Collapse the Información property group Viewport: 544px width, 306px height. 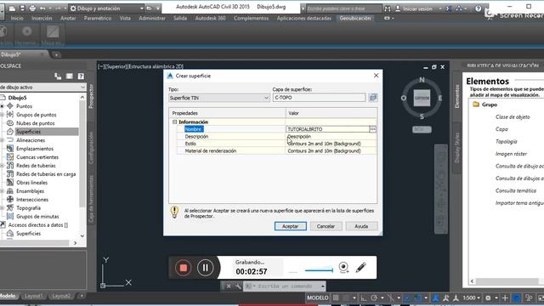click(175, 122)
